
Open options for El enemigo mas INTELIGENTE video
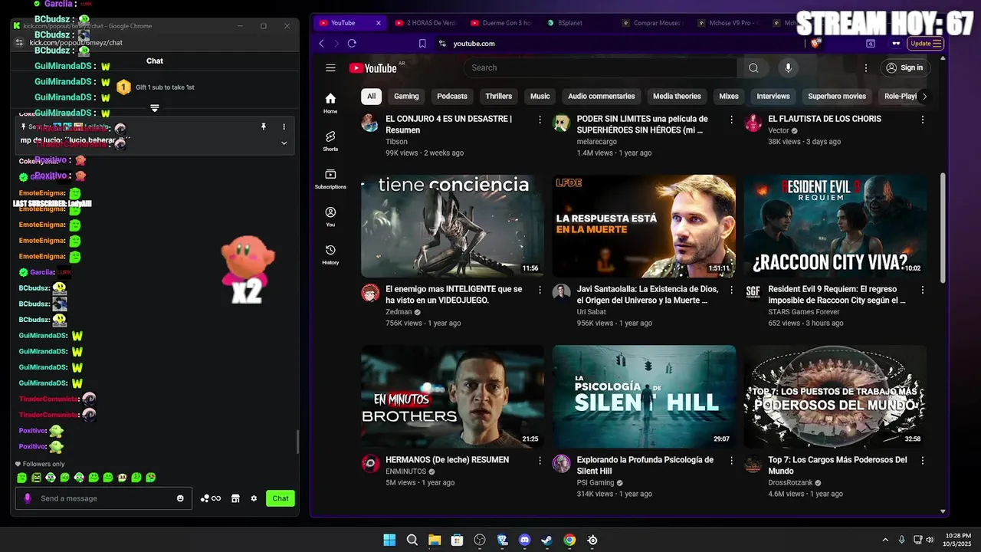(x=540, y=290)
